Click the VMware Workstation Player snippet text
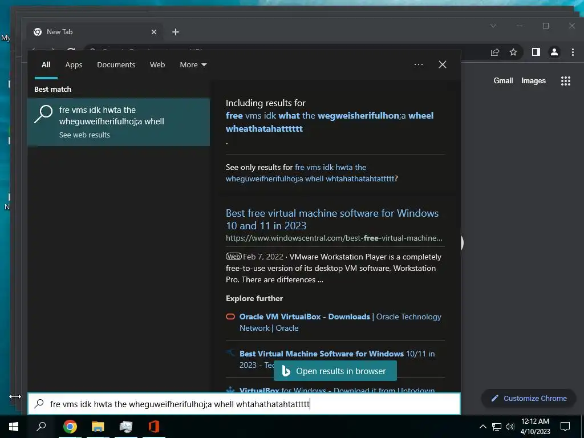584x438 pixels. pyautogui.click(x=333, y=268)
